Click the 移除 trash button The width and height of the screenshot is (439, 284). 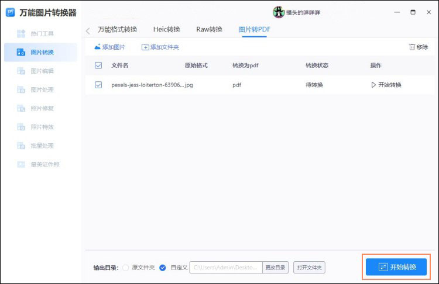coord(419,47)
